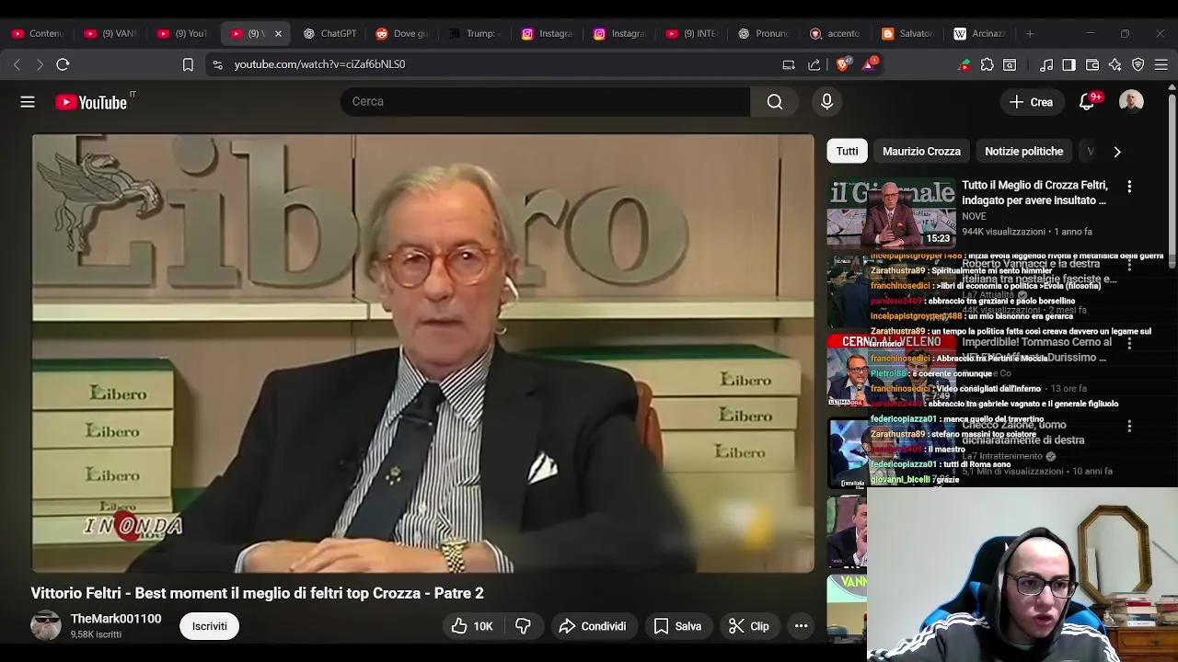This screenshot has width=1178, height=662.
Task: Open the YouTube hamburger guide menu
Action: pyautogui.click(x=28, y=102)
